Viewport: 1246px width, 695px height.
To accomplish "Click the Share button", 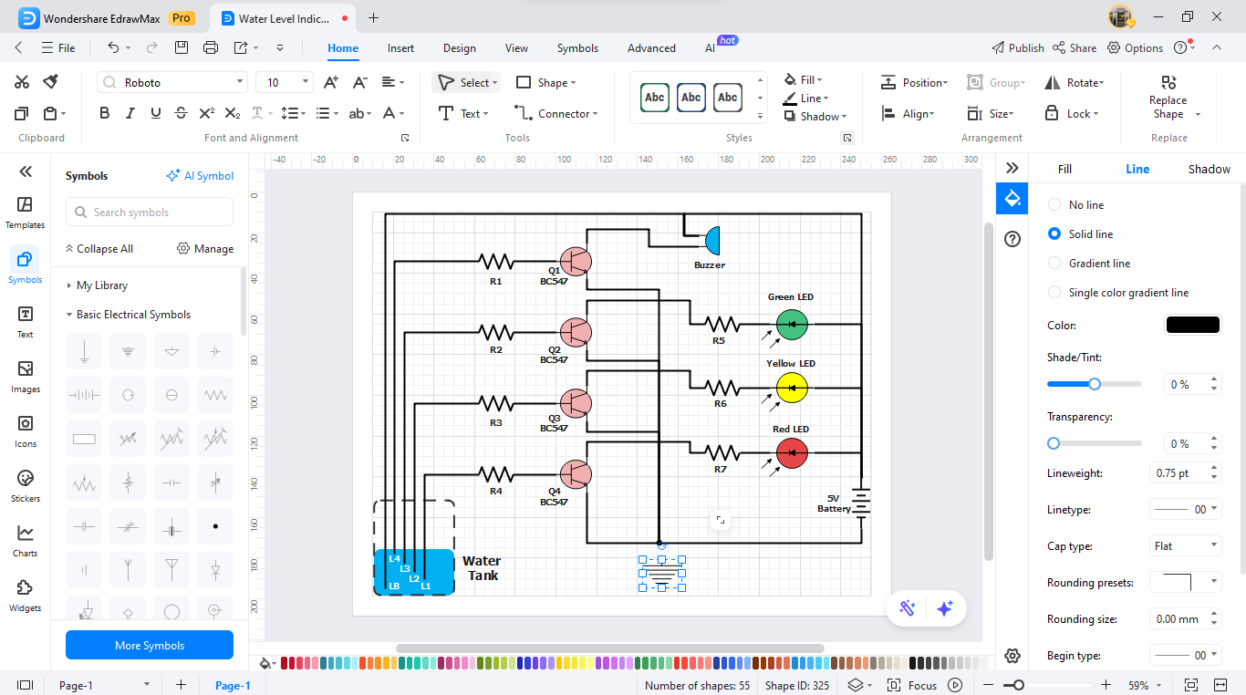I will (1075, 47).
